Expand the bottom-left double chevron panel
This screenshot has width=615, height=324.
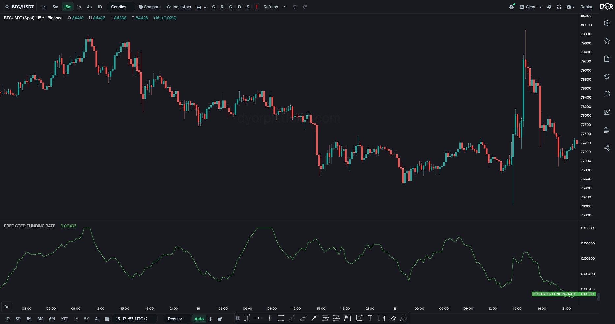7,307
